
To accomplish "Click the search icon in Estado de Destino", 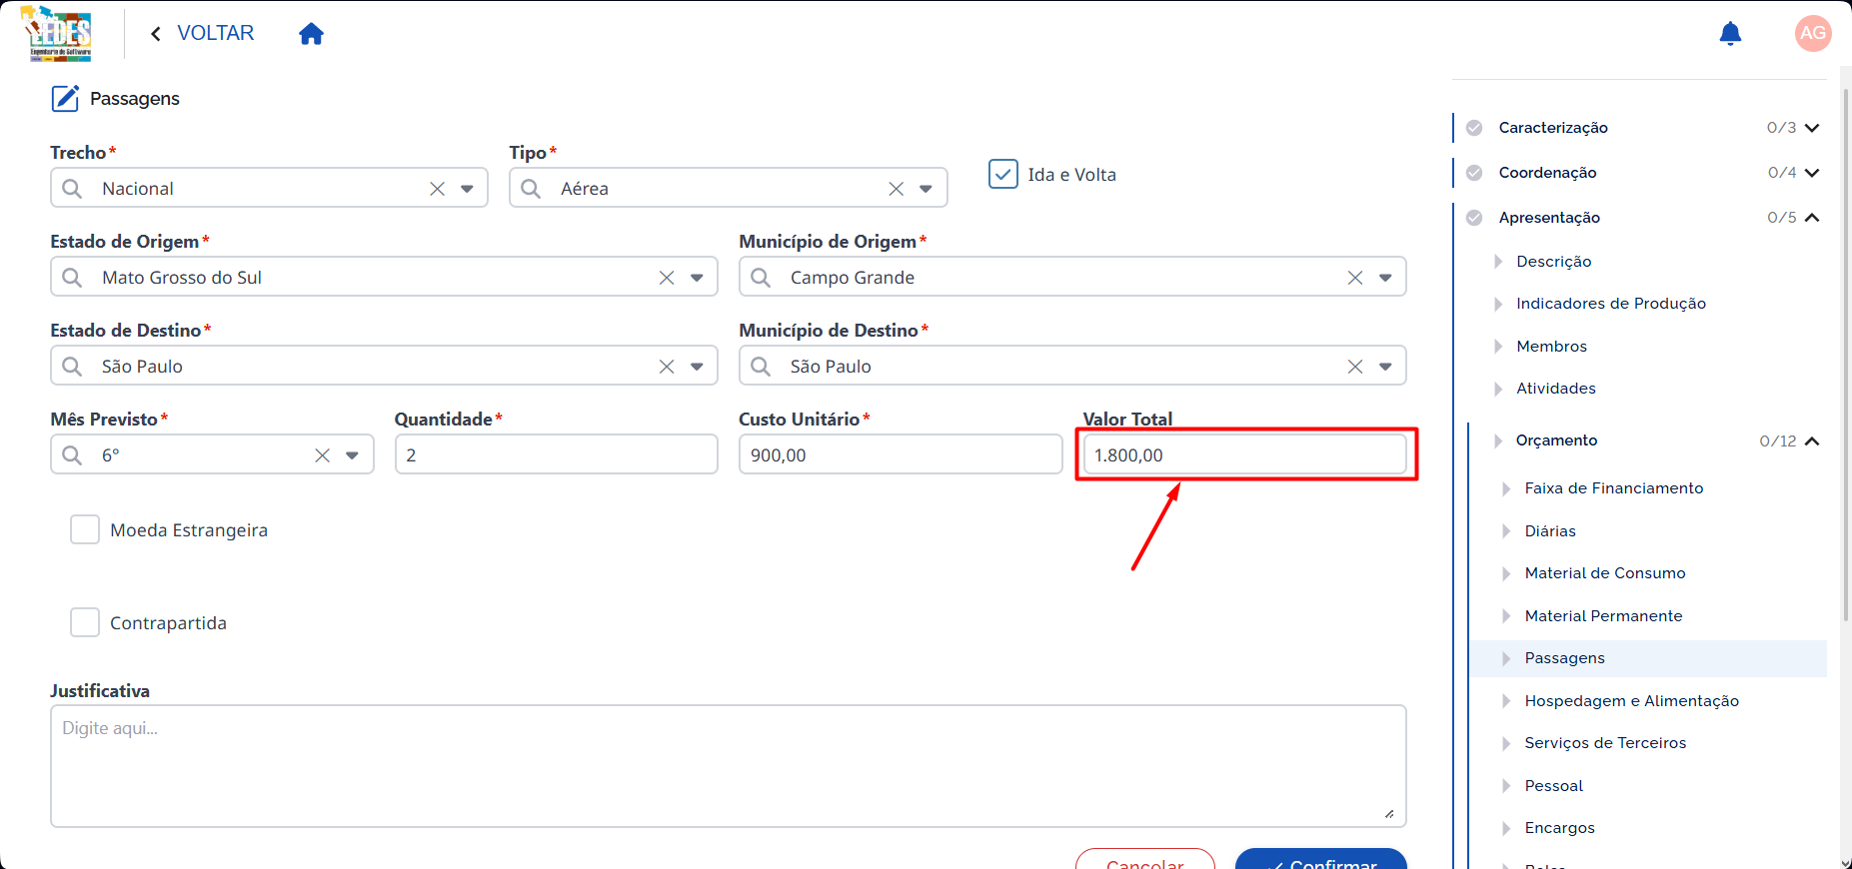I will 72,367.
